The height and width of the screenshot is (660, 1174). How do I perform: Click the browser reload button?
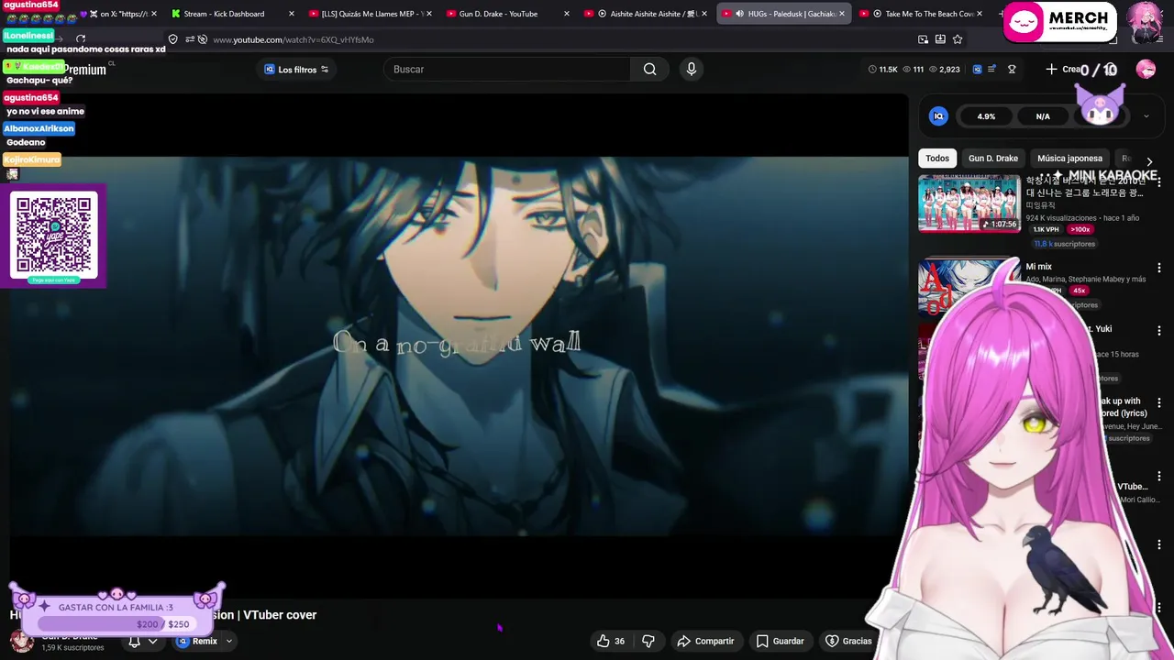[x=81, y=39]
